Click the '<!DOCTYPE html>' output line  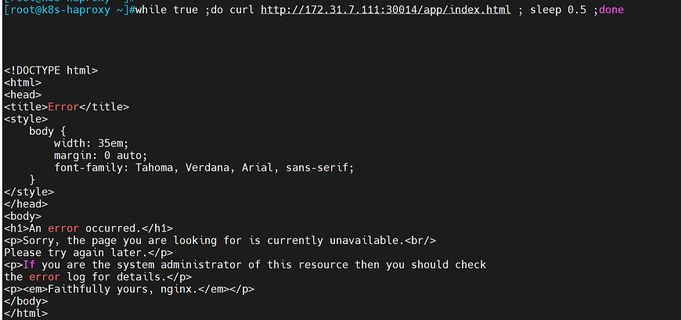pos(51,70)
